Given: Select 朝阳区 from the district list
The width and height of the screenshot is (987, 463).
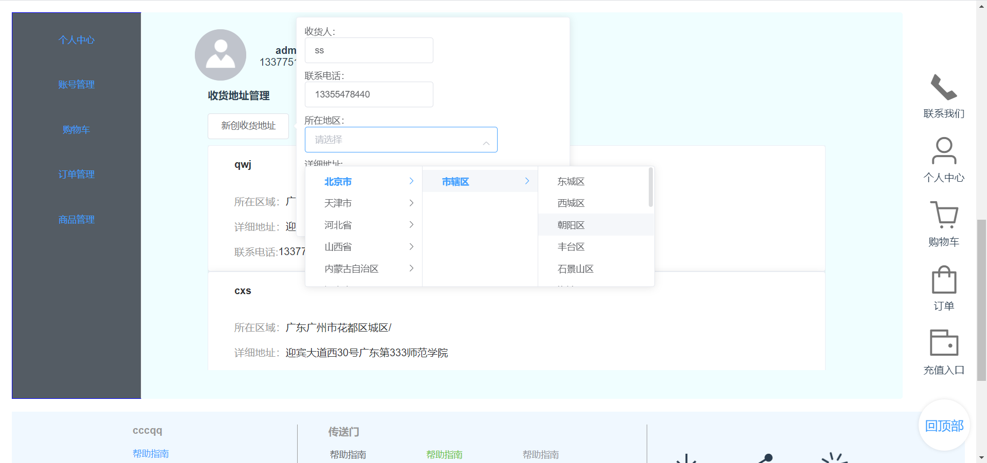Looking at the screenshot, I should (x=571, y=224).
